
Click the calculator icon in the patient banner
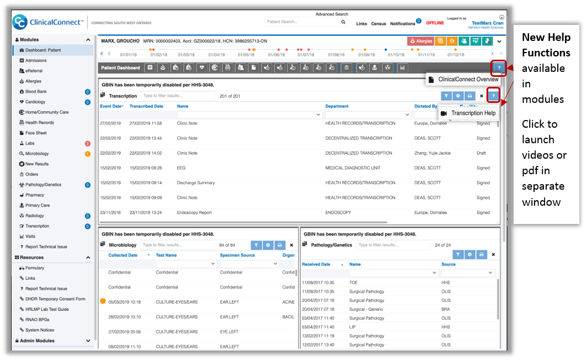(440, 40)
